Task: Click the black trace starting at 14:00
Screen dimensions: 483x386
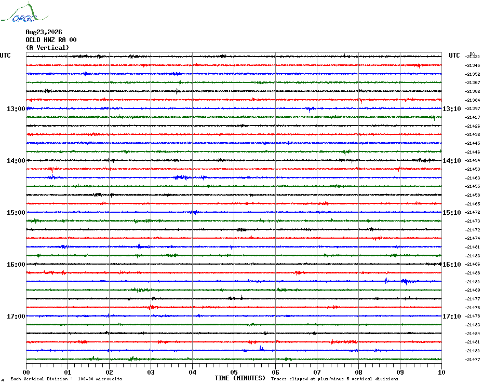Action: click(234, 160)
